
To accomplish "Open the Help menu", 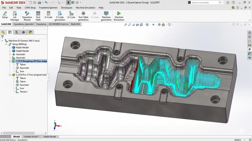I will click(x=101, y=8).
